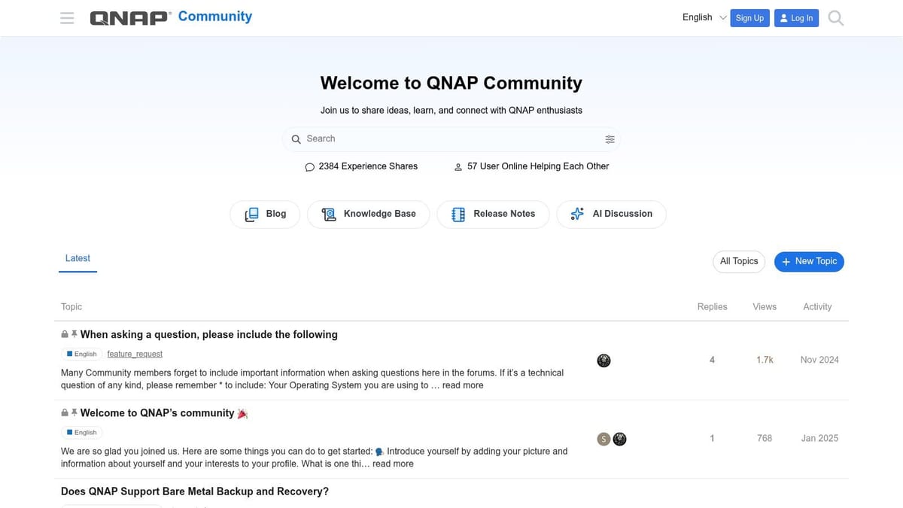Click pin icon on 'Welcome to QNAP's community' topic

[74, 412]
